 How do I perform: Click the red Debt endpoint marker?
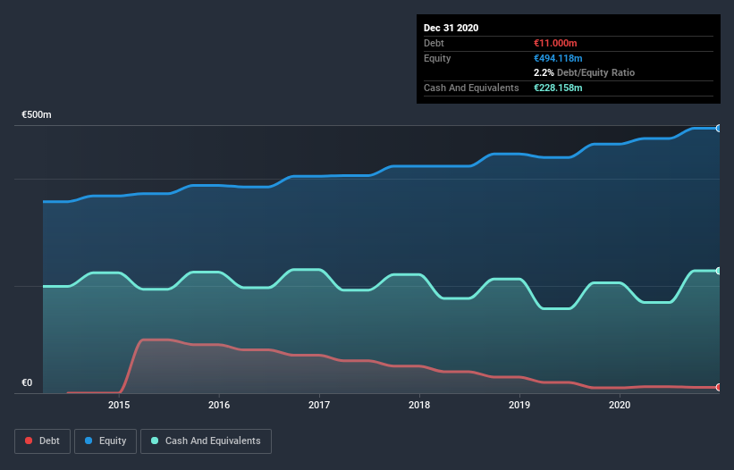(x=719, y=387)
